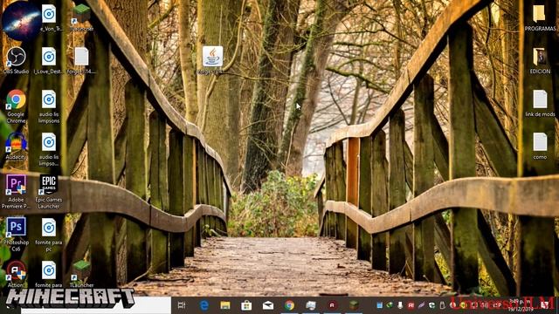
Task: Select the Adobe Premiere Pro desktop shortcut
Action: (x=16, y=192)
